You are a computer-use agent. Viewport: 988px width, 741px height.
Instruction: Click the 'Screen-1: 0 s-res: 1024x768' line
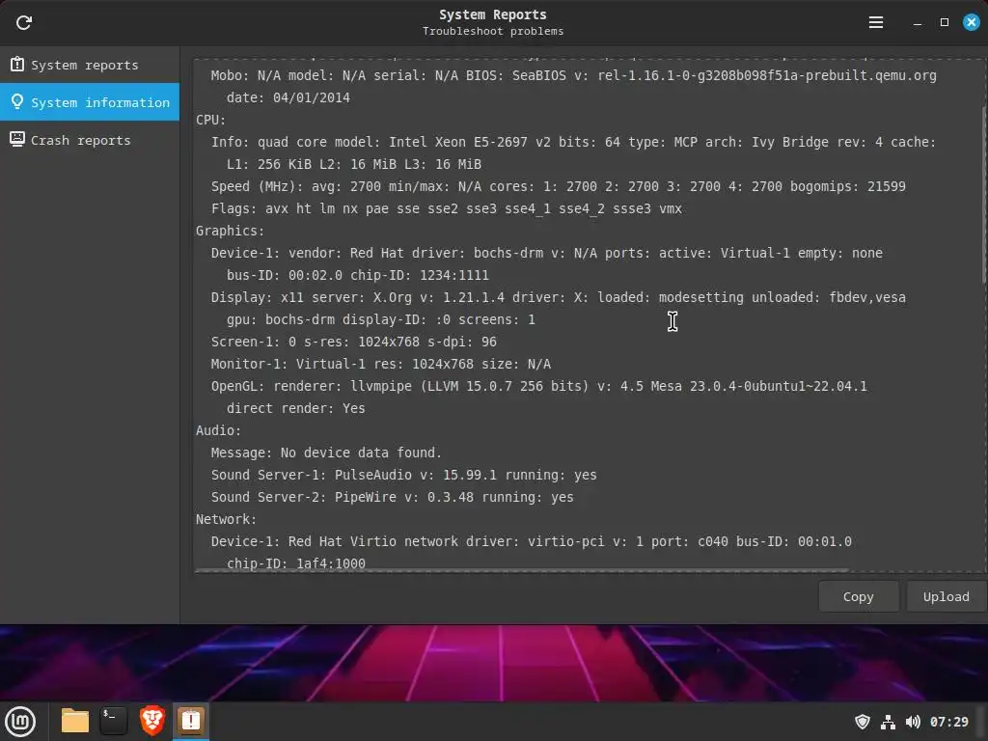pyautogui.click(x=353, y=342)
